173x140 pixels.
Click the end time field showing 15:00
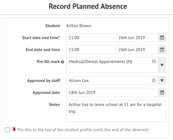click(91, 50)
